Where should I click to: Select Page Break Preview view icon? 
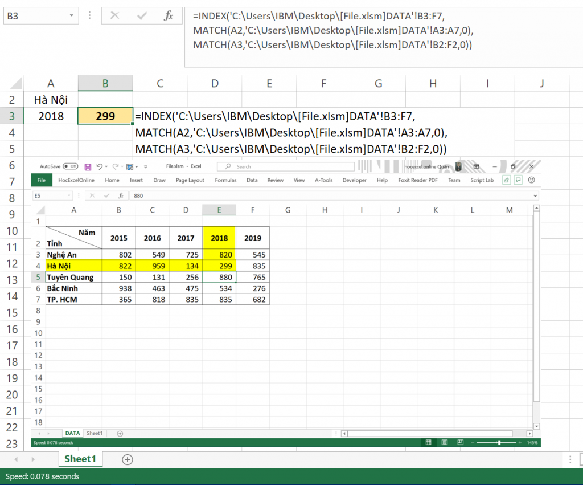461,442
